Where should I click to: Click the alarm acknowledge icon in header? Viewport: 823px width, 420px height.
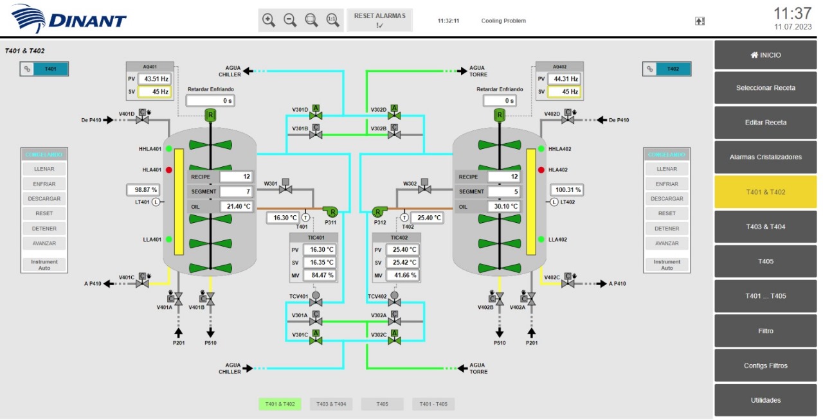700,21
